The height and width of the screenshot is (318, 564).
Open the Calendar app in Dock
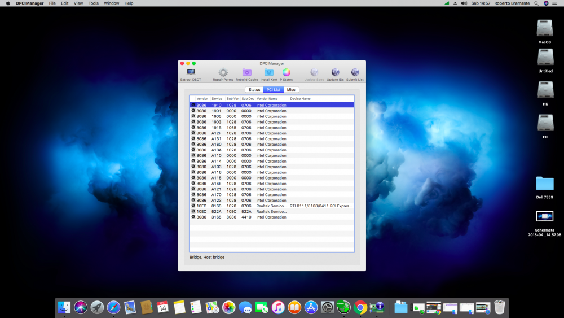(x=162, y=308)
